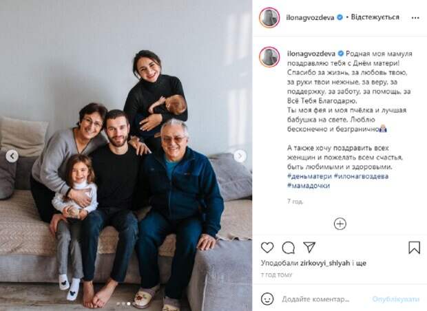Save post using bookmark icon
Screen dimensions: 427x311
414,248
